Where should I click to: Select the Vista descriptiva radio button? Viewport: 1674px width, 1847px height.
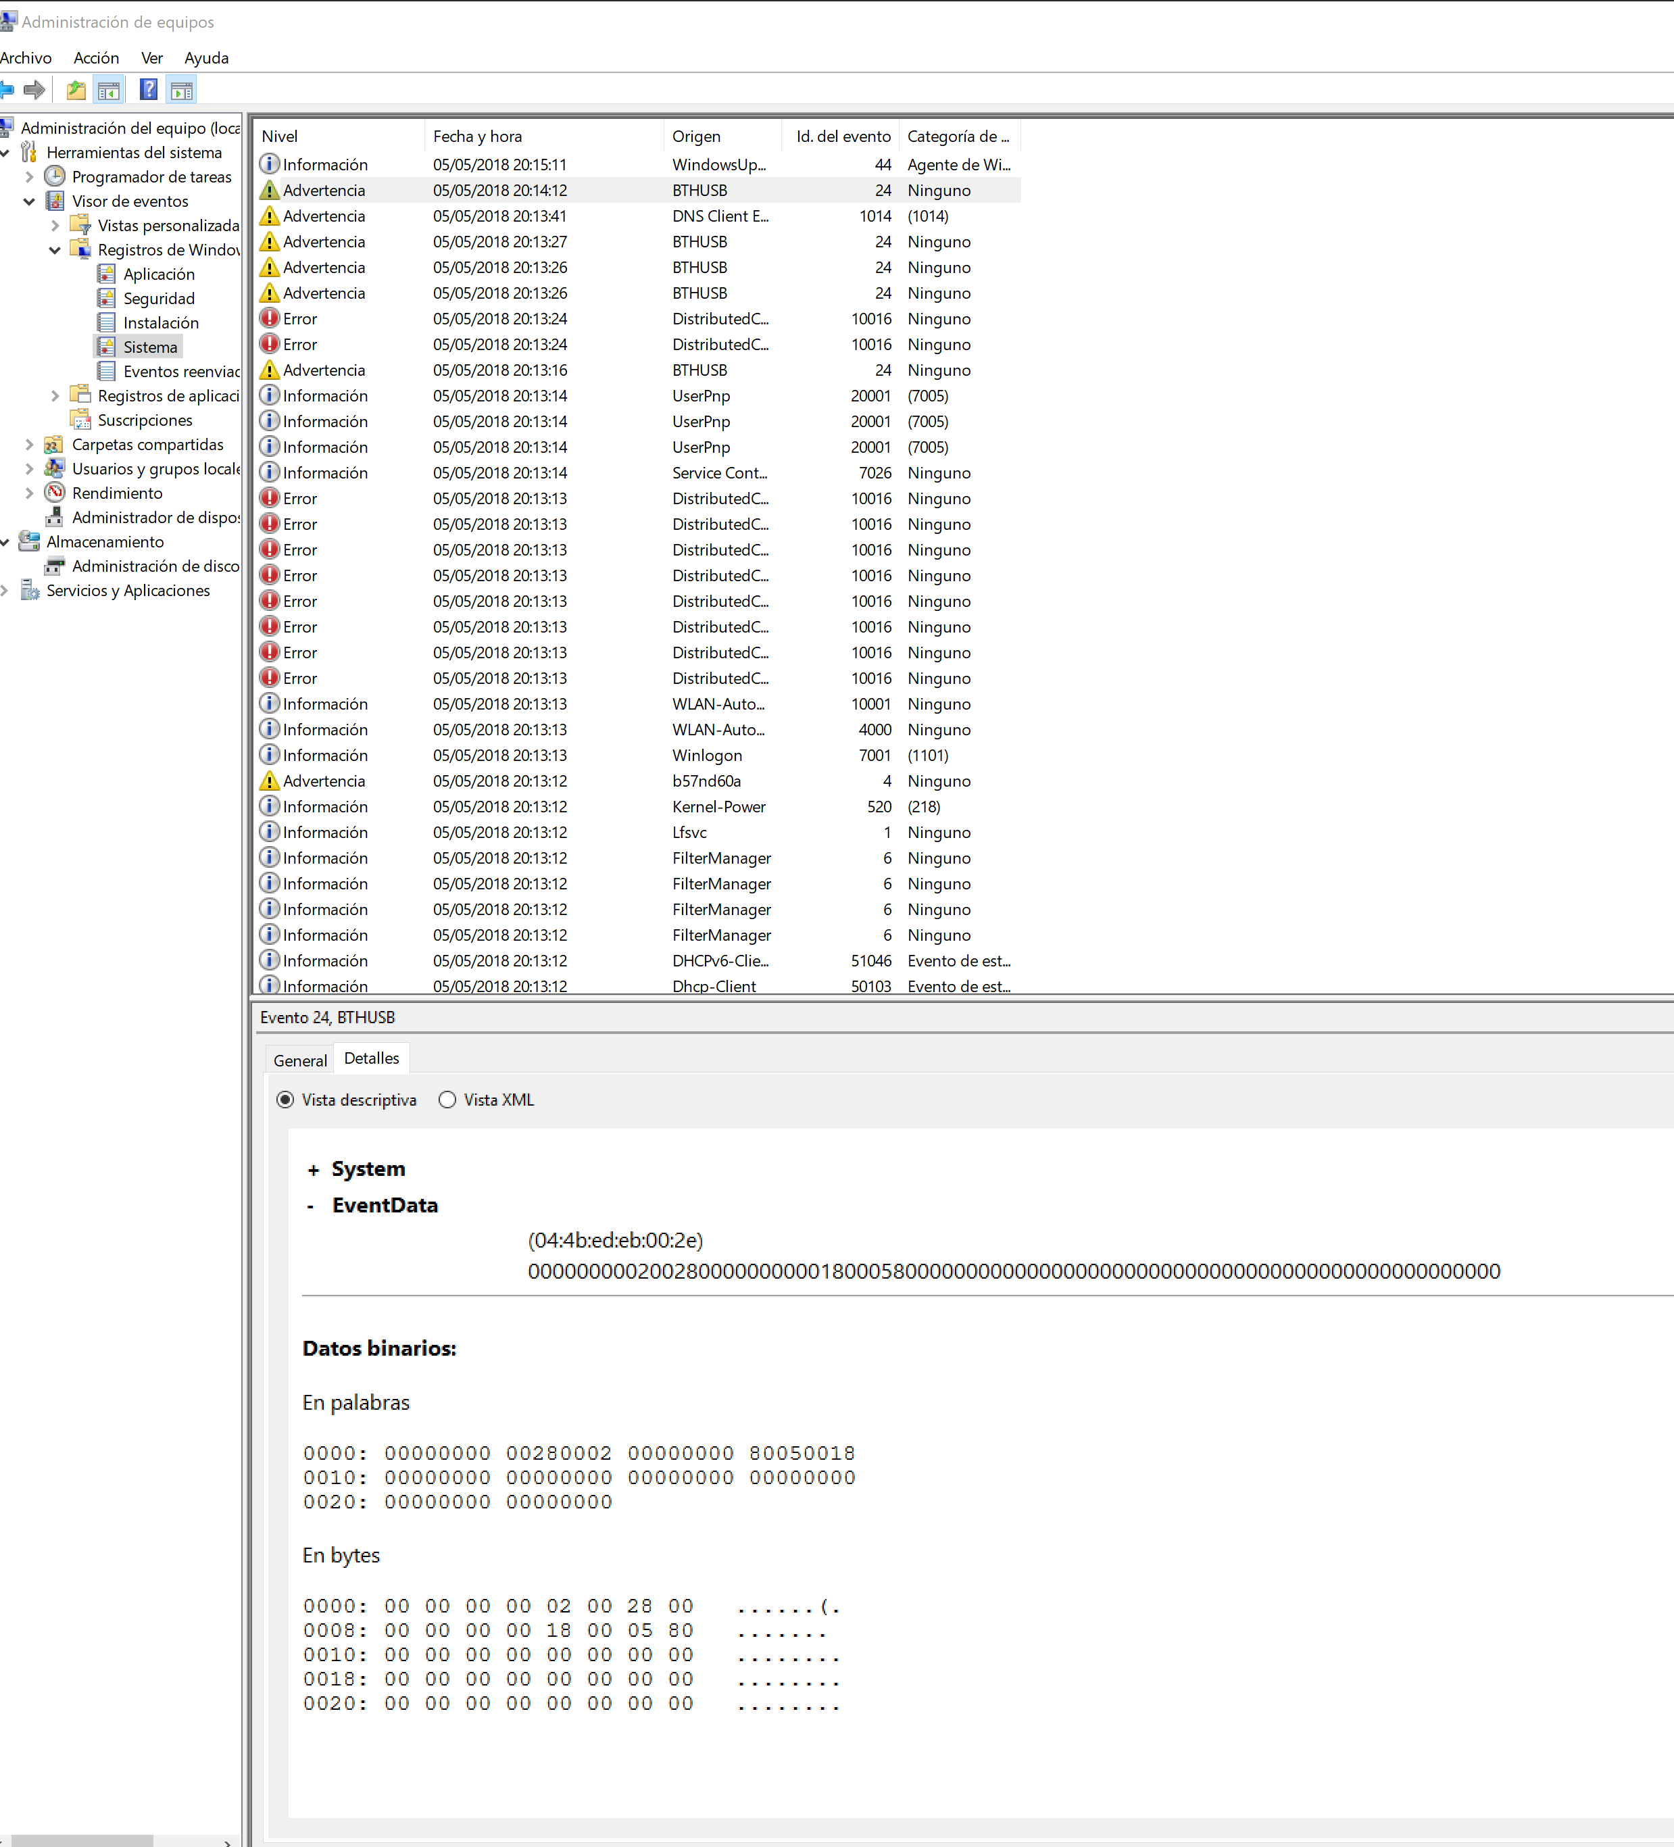285,1100
